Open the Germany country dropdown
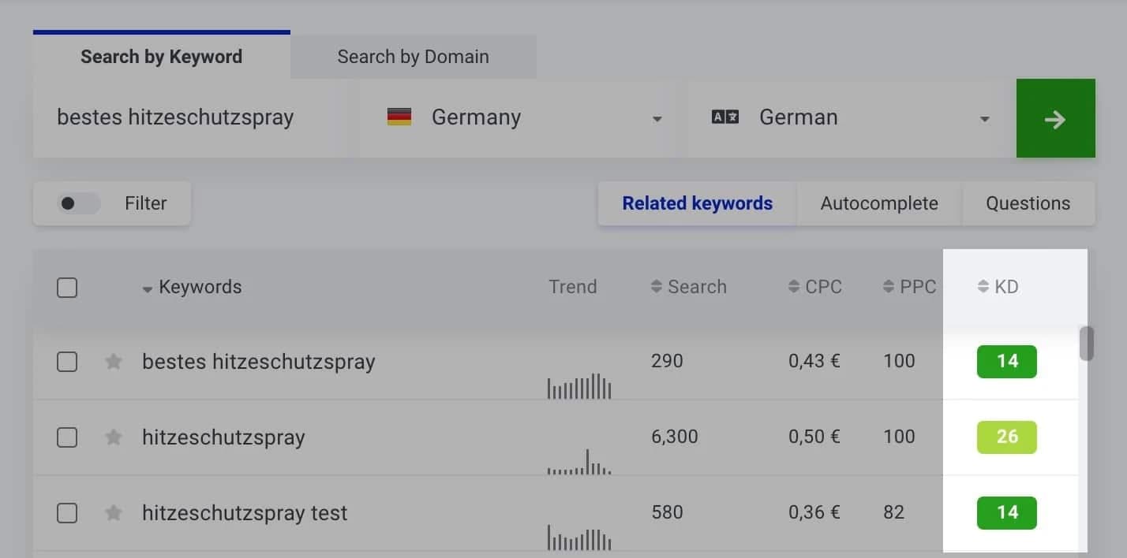Image resolution: width=1127 pixels, height=558 pixels. point(657,118)
